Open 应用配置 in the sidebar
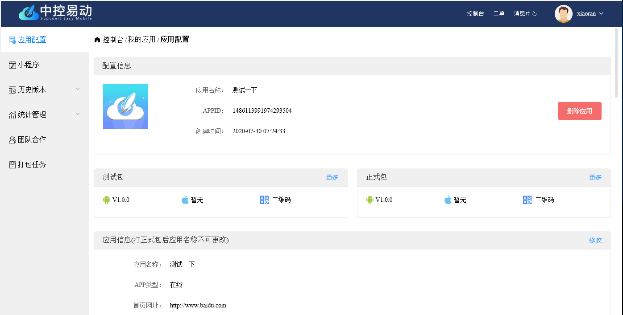The height and width of the screenshot is (315, 623). (45, 40)
